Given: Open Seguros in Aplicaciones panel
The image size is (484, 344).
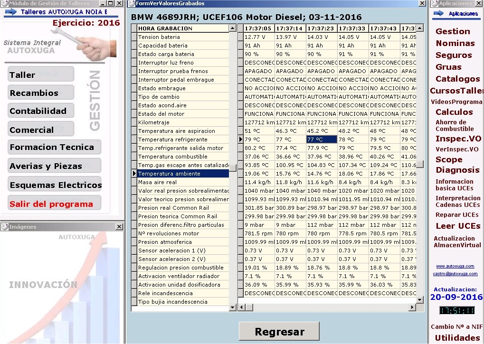Looking at the screenshot, I should pyautogui.click(x=454, y=55).
